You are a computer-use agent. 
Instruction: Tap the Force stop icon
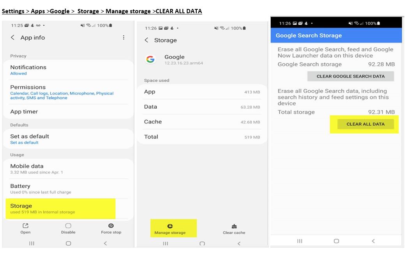[x=111, y=226]
